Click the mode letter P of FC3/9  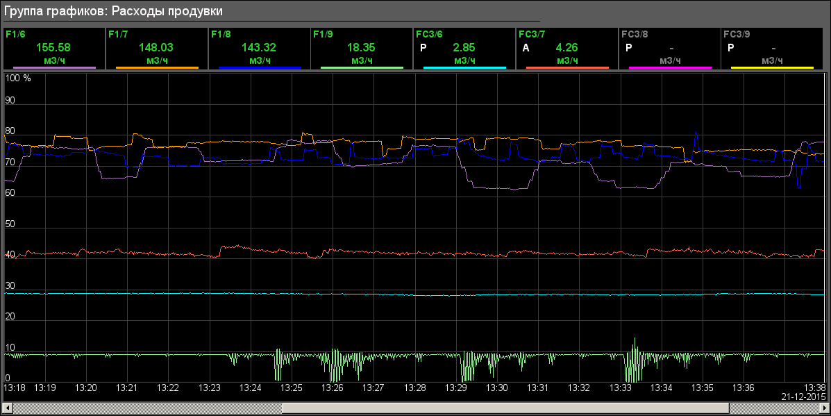(731, 48)
